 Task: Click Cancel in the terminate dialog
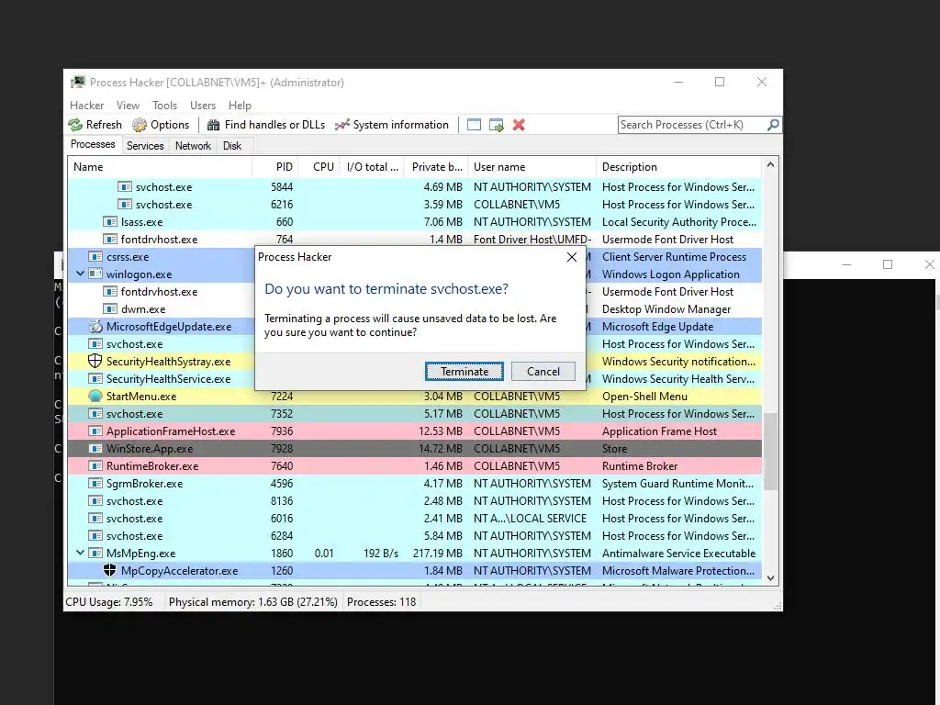(x=543, y=371)
